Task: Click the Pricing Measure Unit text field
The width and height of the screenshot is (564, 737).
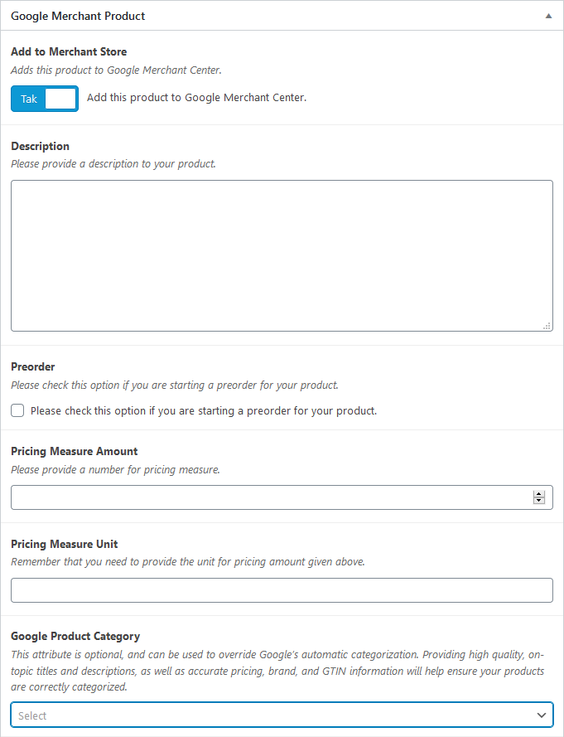Action: pos(282,590)
